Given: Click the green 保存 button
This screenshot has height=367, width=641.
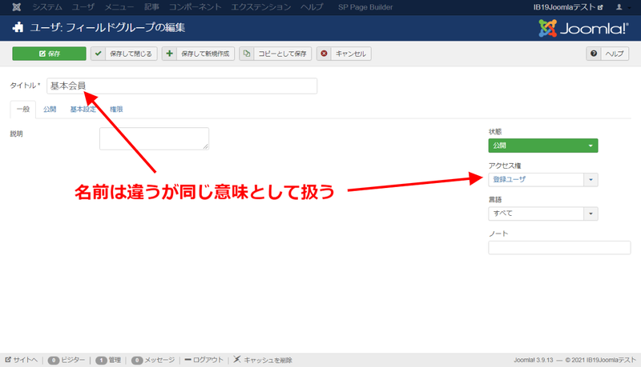Looking at the screenshot, I should tap(49, 54).
